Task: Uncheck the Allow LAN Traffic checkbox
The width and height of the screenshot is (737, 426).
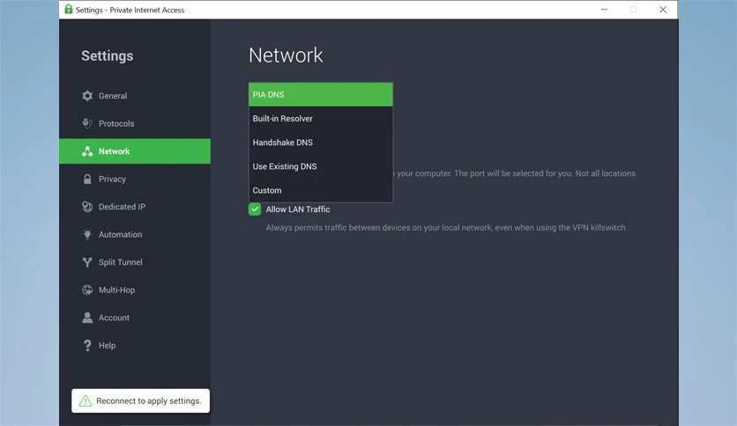Action: pos(255,209)
